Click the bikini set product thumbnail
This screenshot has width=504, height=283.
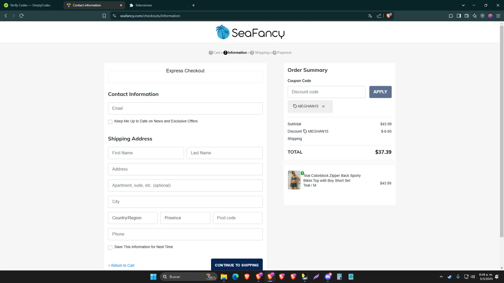pos(294,180)
